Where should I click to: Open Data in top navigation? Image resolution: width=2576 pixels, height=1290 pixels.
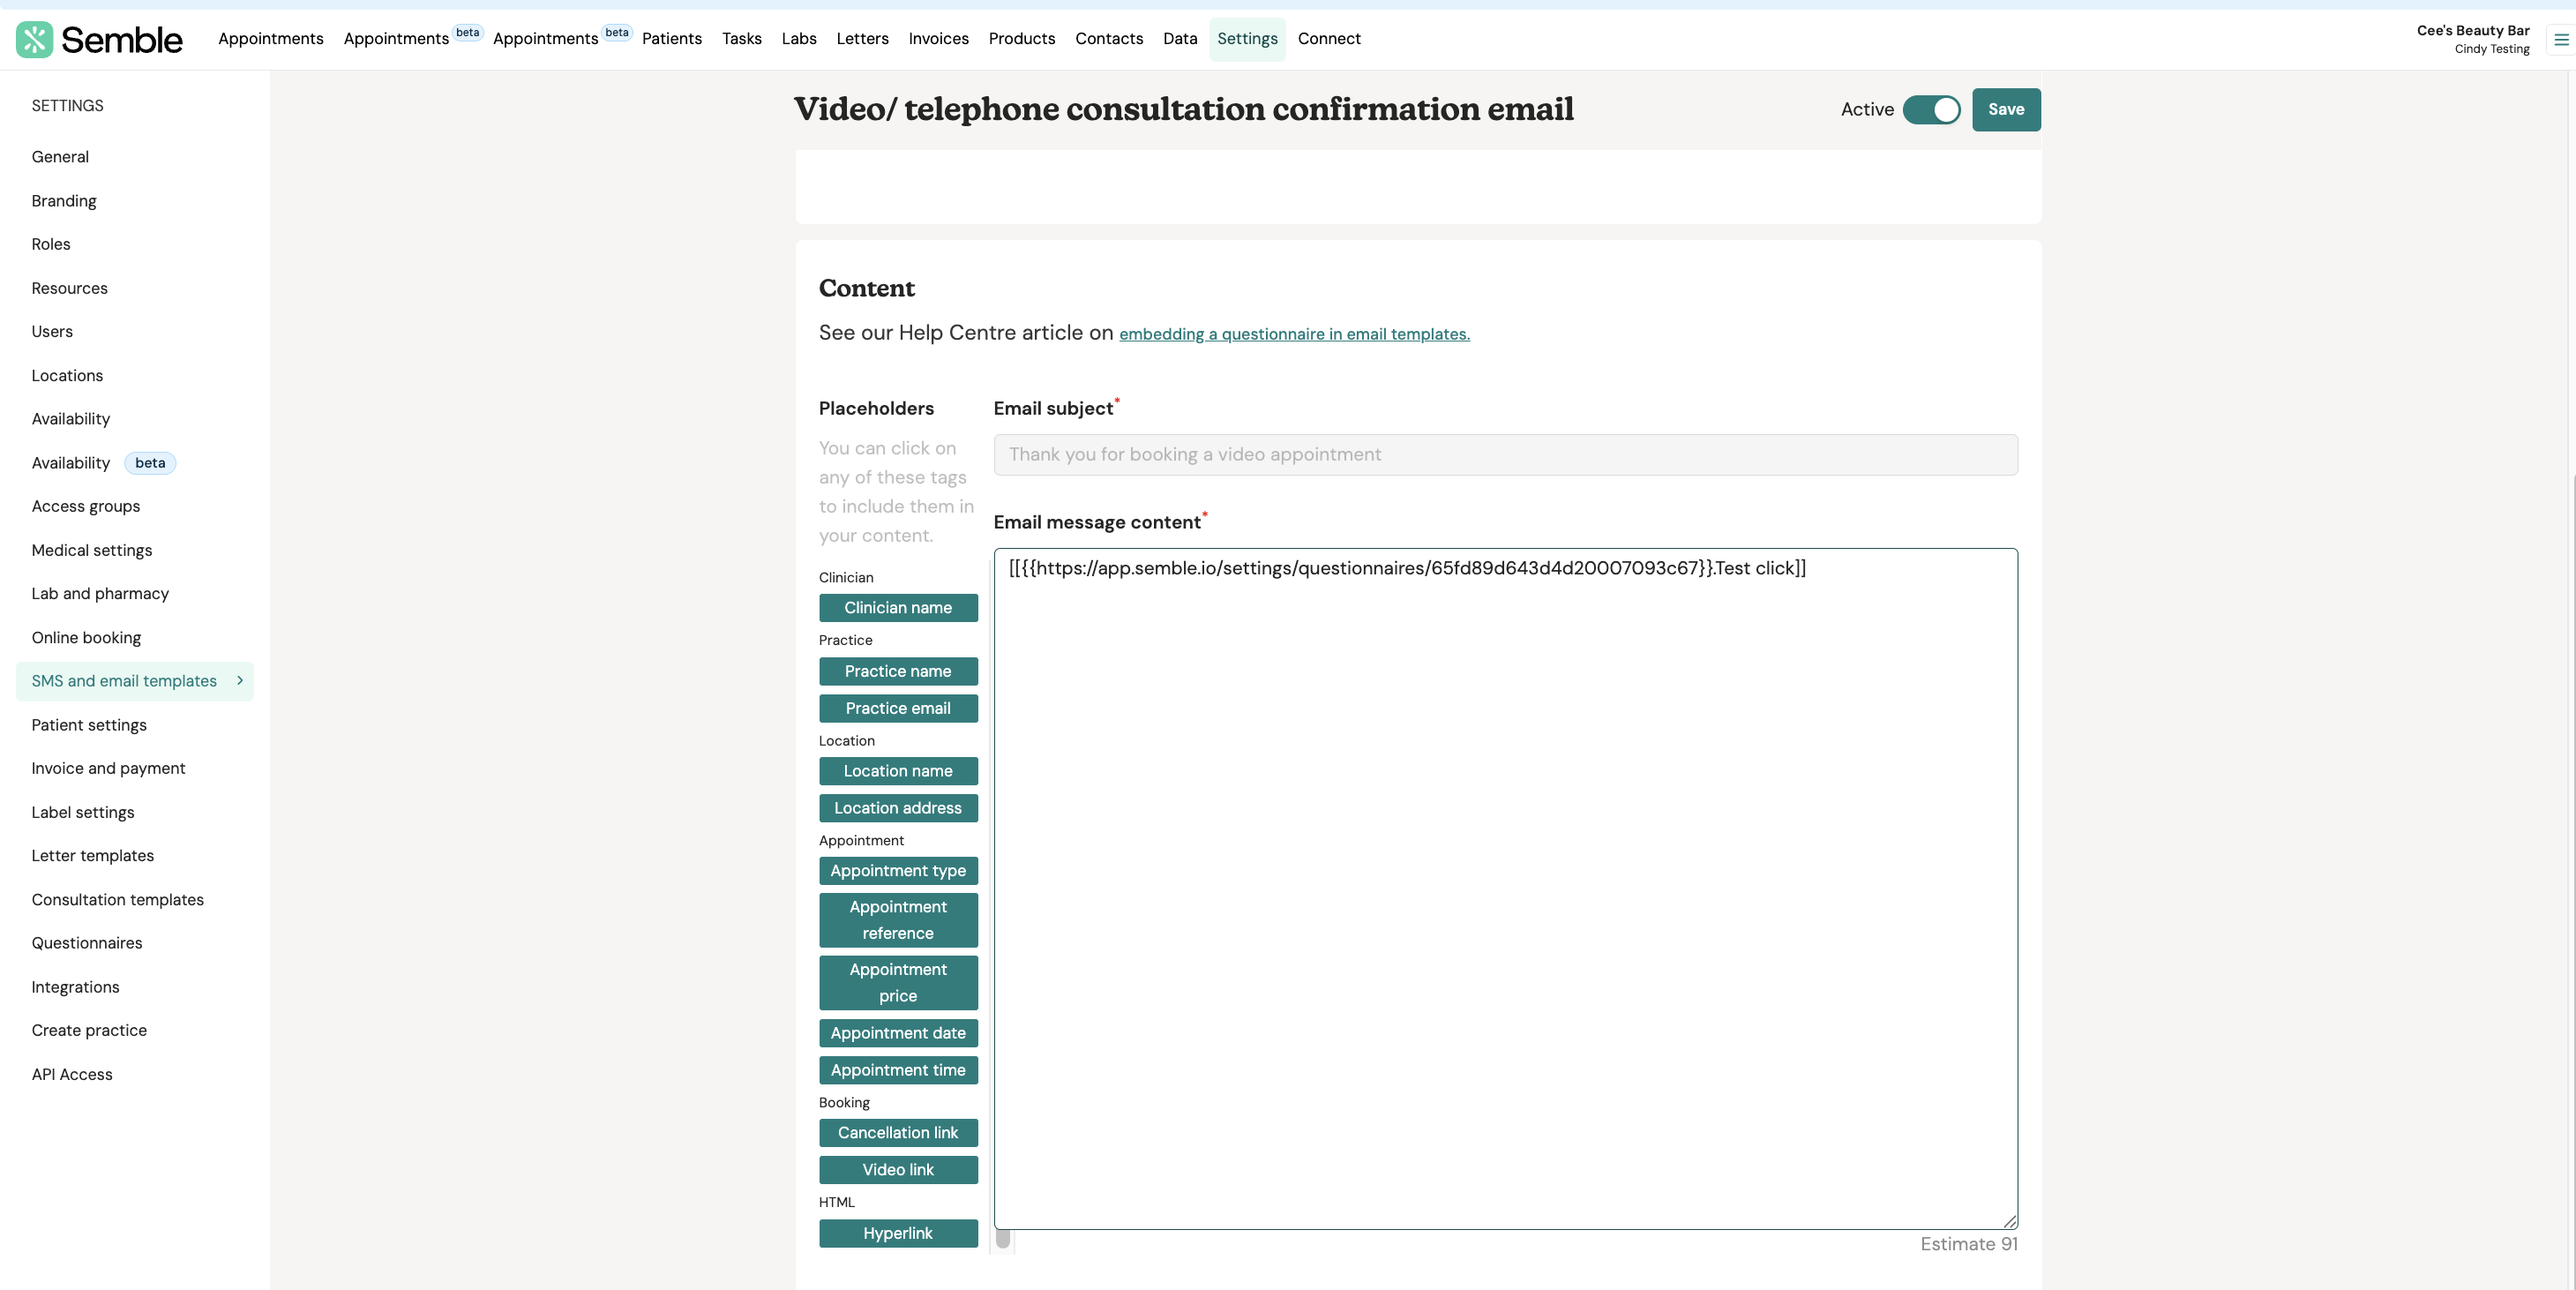click(x=1180, y=39)
